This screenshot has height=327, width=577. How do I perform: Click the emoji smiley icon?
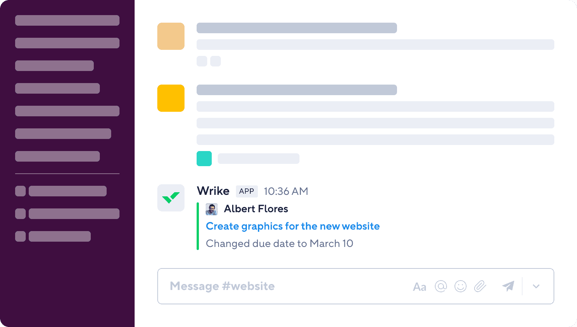pos(461,287)
